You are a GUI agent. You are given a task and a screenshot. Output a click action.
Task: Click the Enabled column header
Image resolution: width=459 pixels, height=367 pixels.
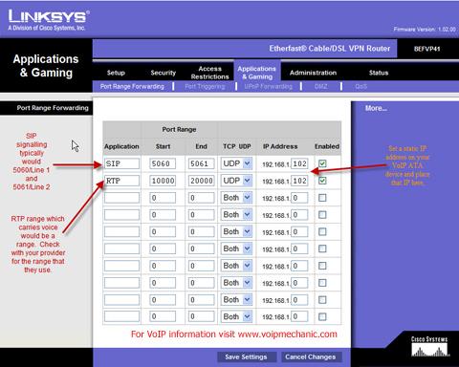327,146
